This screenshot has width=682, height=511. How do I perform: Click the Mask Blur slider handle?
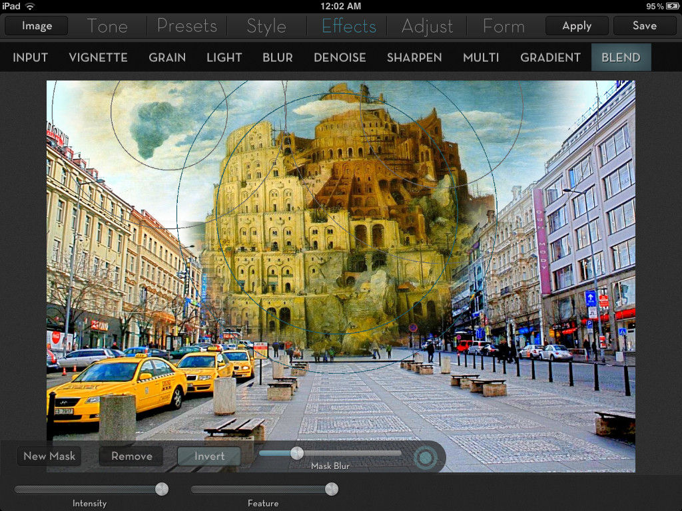pos(297,453)
